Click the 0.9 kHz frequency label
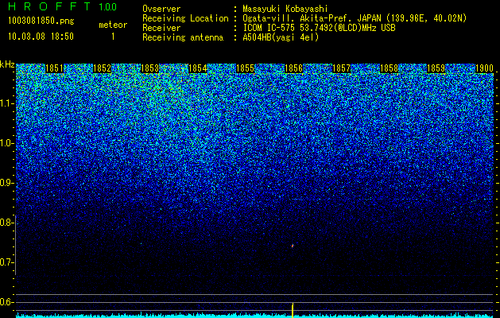Viewport: 500px width, 318px height. 6,183
